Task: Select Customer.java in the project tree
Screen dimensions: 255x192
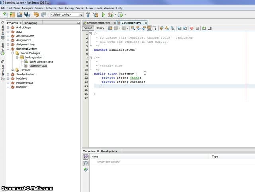Action: coord(38,66)
